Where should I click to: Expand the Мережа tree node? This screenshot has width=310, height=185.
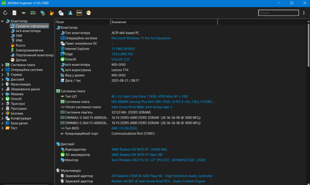coord(2,94)
